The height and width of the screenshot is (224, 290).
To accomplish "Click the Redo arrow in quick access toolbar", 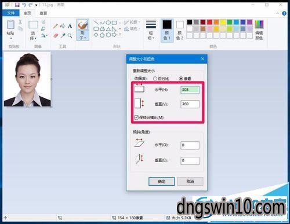I will [x=30, y=5].
